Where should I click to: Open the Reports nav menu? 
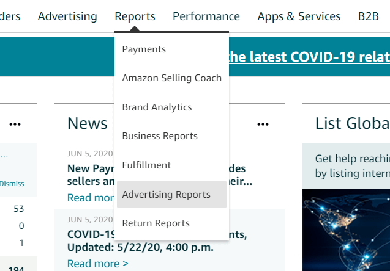pos(135,16)
